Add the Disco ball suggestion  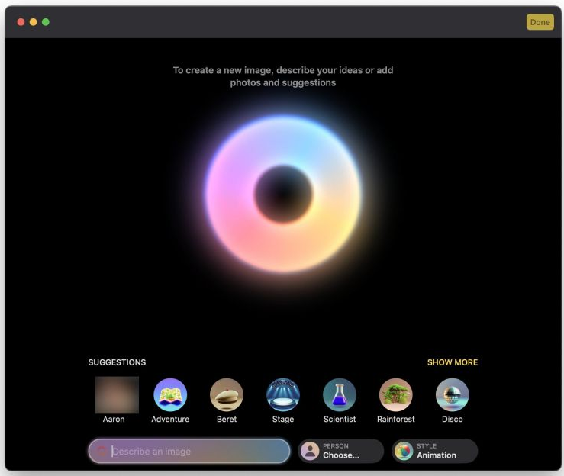click(x=453, y=394)
